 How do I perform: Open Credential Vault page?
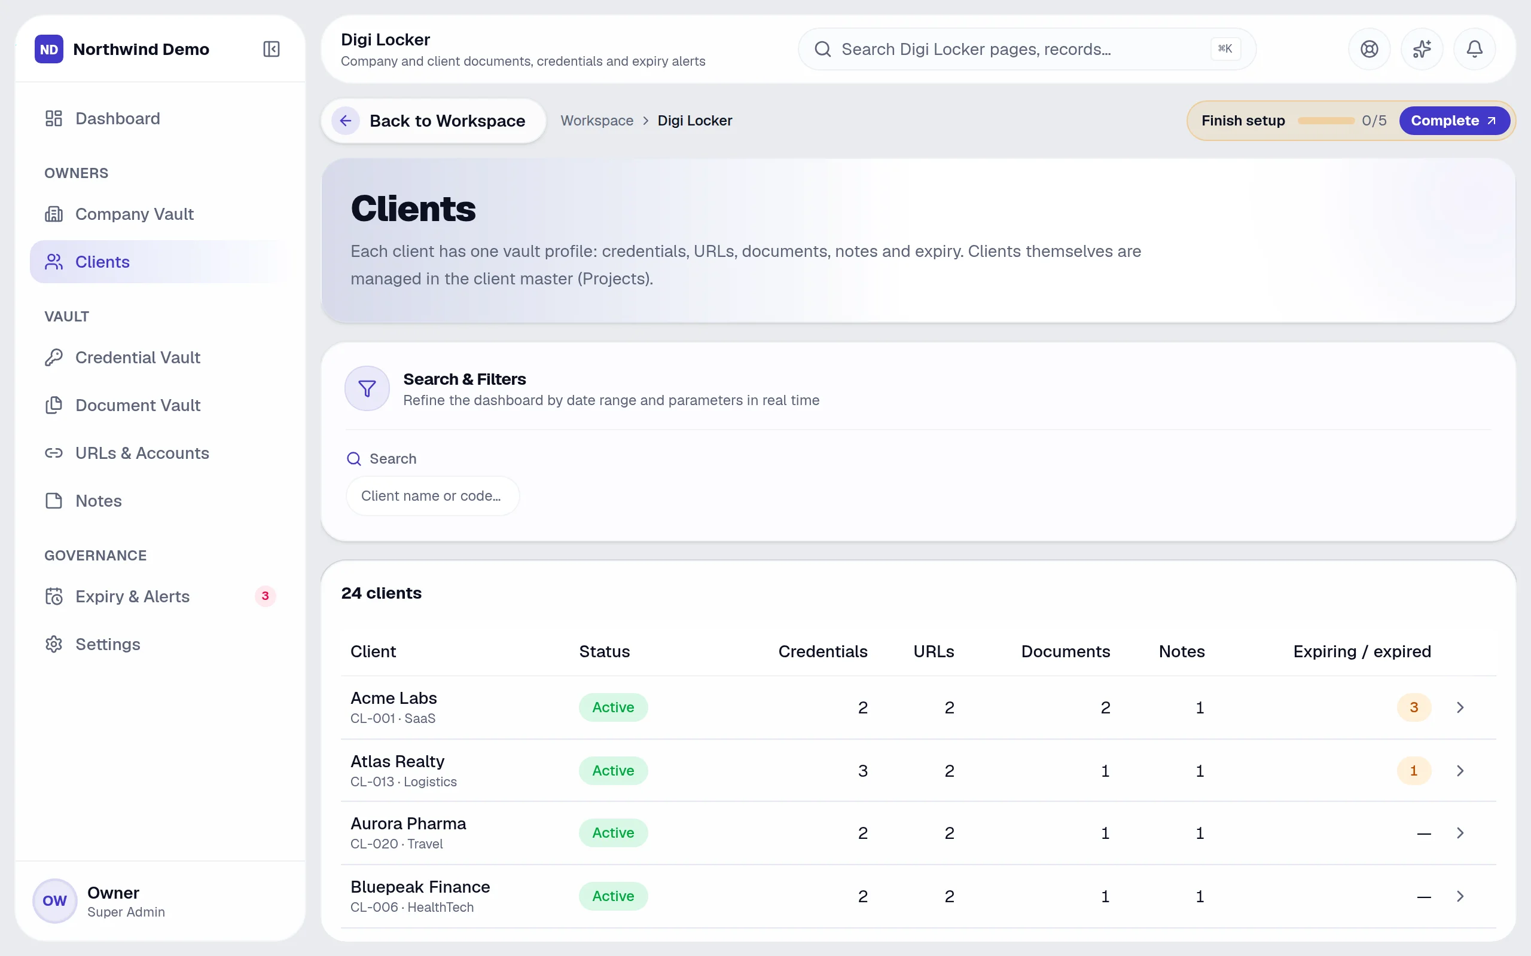pyautogui.click(x=160, y=357)
